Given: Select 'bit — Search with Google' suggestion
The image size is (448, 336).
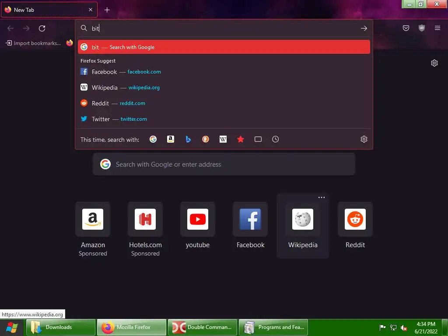Looking at the screenshot, I should pos(224,47).
